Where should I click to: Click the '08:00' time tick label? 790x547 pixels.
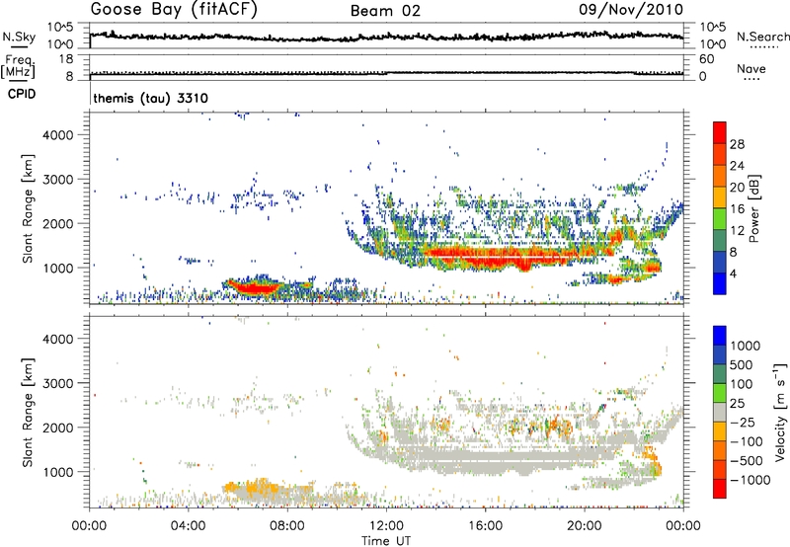coord(287,526)
